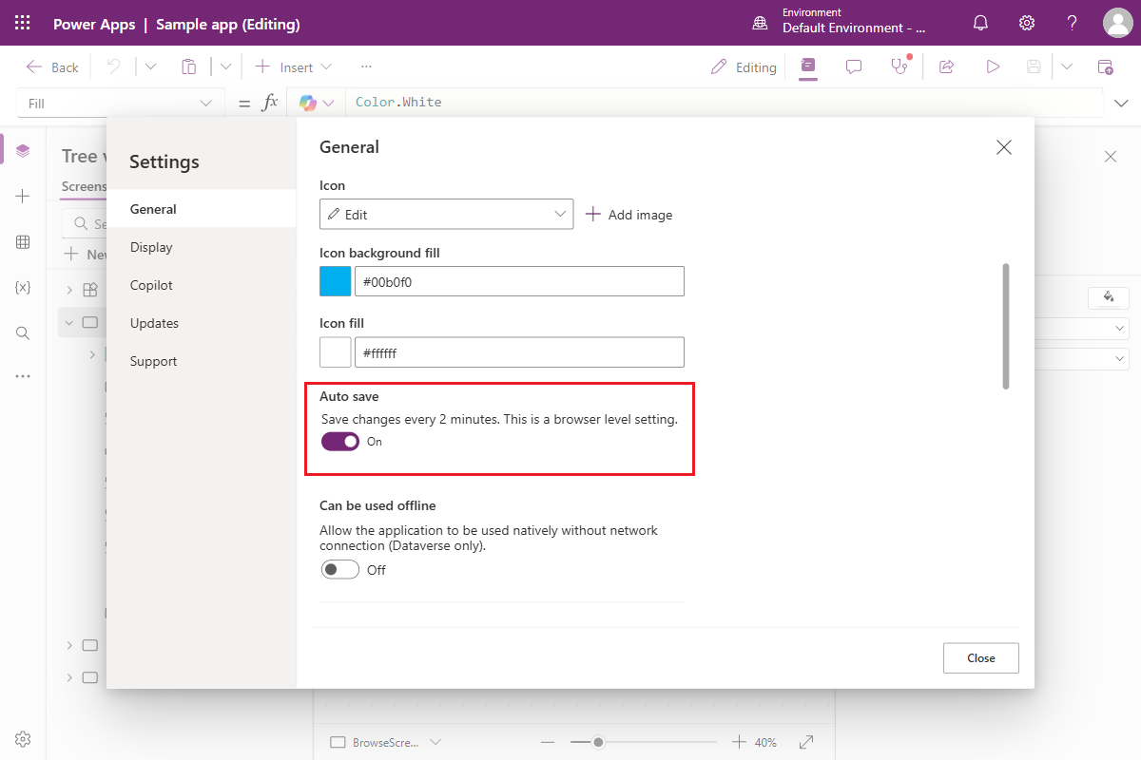
Task: Open the Variables icon in left rail
Action: pos(23,287)
